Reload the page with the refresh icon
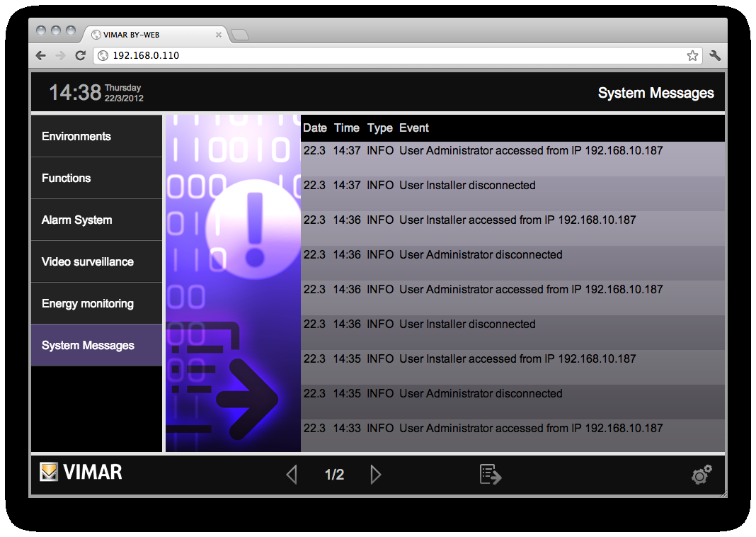 pos(80,55)
